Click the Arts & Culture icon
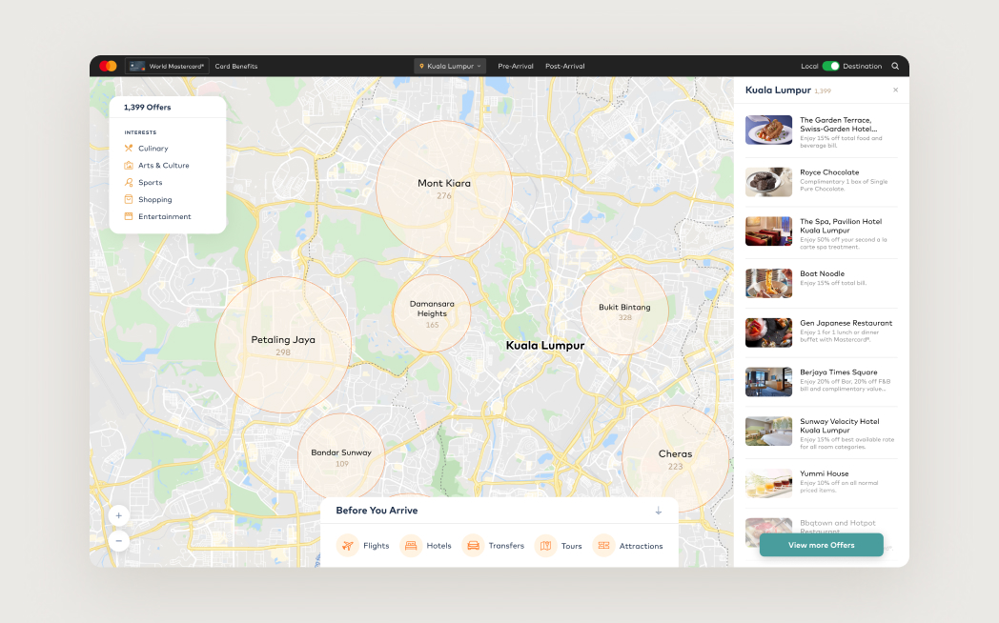 pyautogui.click(x=128, y=166)
